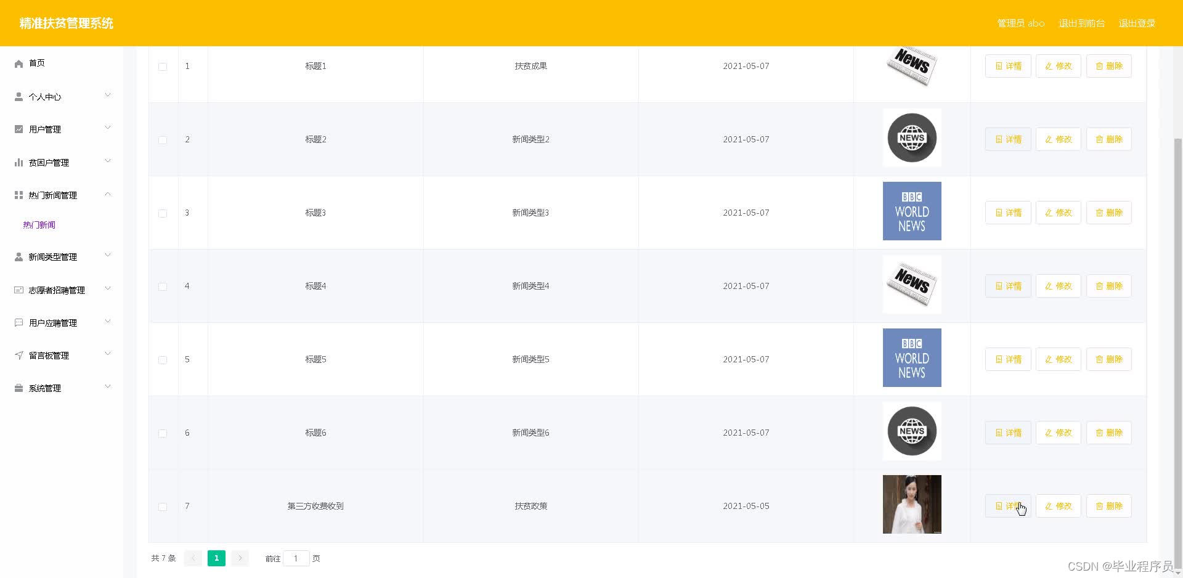1183x578 pixels.
Task: Expand 贫困户管理 with its chevron arrow
Action: pos(108,161)
